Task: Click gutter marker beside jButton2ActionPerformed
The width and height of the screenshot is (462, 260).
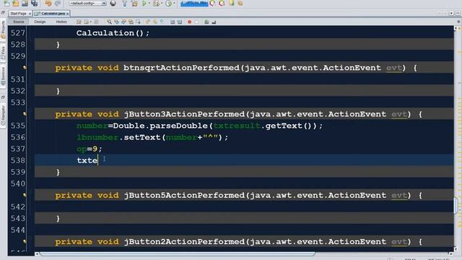Action: pos(25,241)
